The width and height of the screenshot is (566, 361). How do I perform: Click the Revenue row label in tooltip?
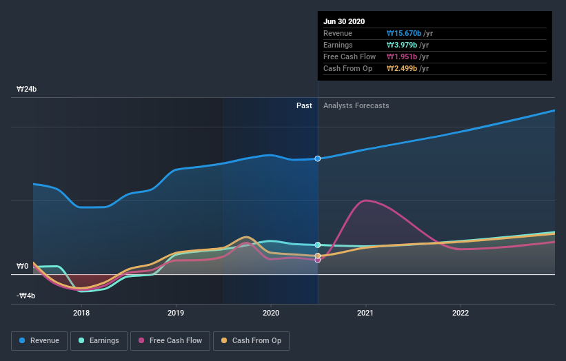(x=338, y=33)
